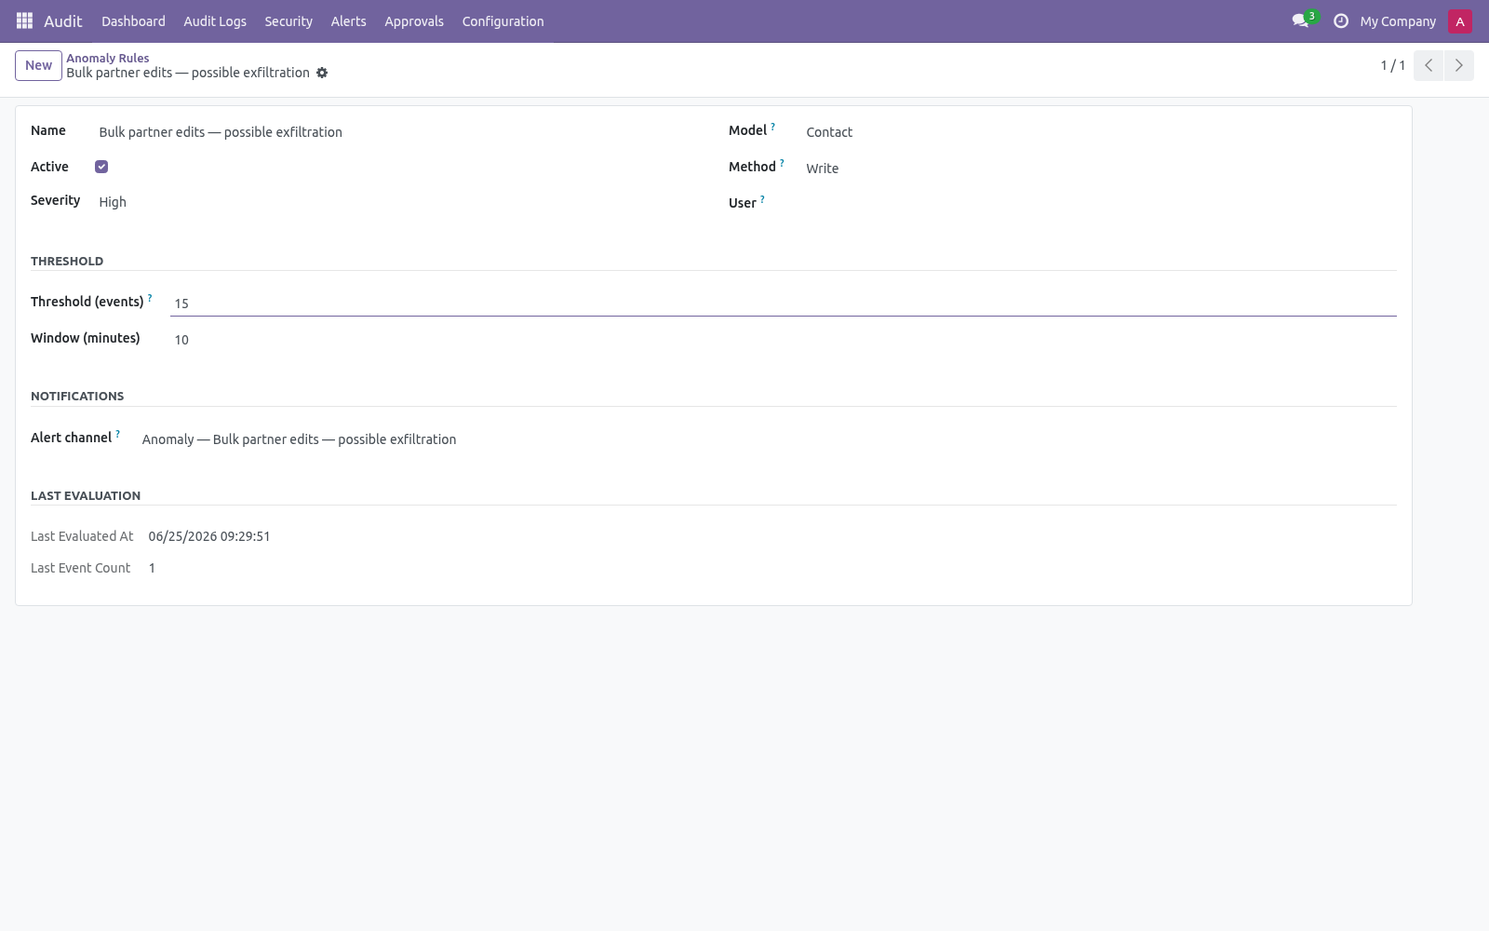
Task: Click the gear actions icon beside record title
Action: [322, 73]
